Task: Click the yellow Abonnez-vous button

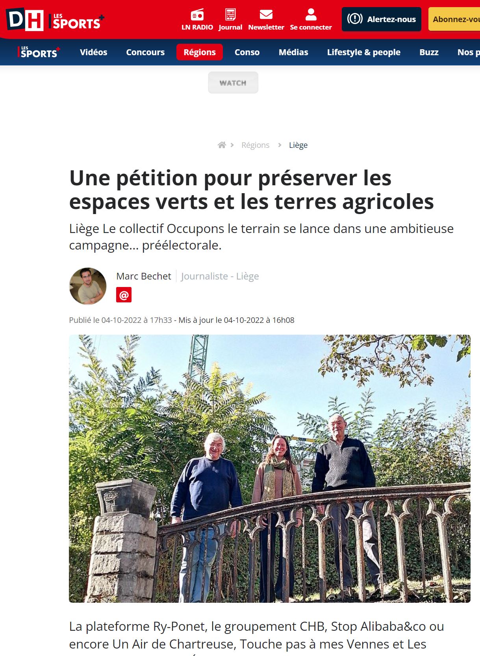Action: (x=454, y=19)
